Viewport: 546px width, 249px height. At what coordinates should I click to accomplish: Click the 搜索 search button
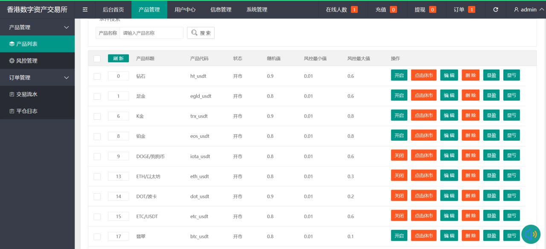tap(200, 33)
